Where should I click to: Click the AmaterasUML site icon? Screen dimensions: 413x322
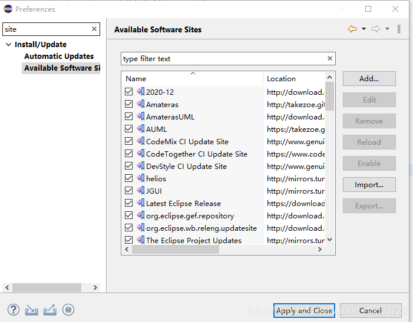click(x=141, y=117)
